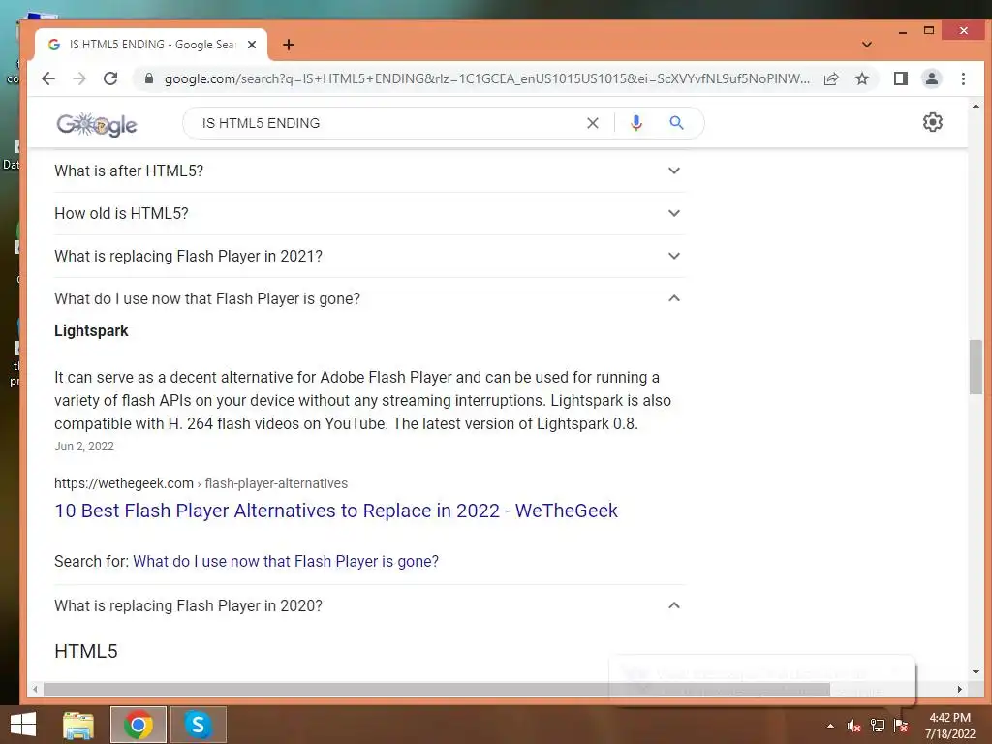The width and height of the screenshot is (992, 744).
Task: Click into the Google search box
Action: pos(387,123)
